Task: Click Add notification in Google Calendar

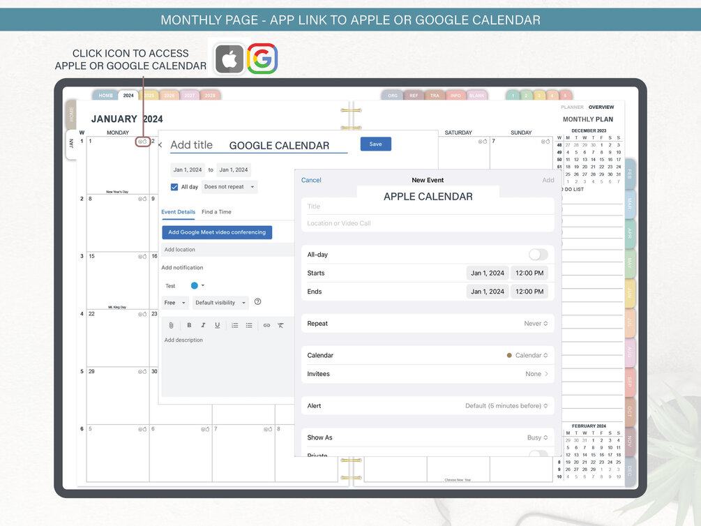Action: click(182, 267)
